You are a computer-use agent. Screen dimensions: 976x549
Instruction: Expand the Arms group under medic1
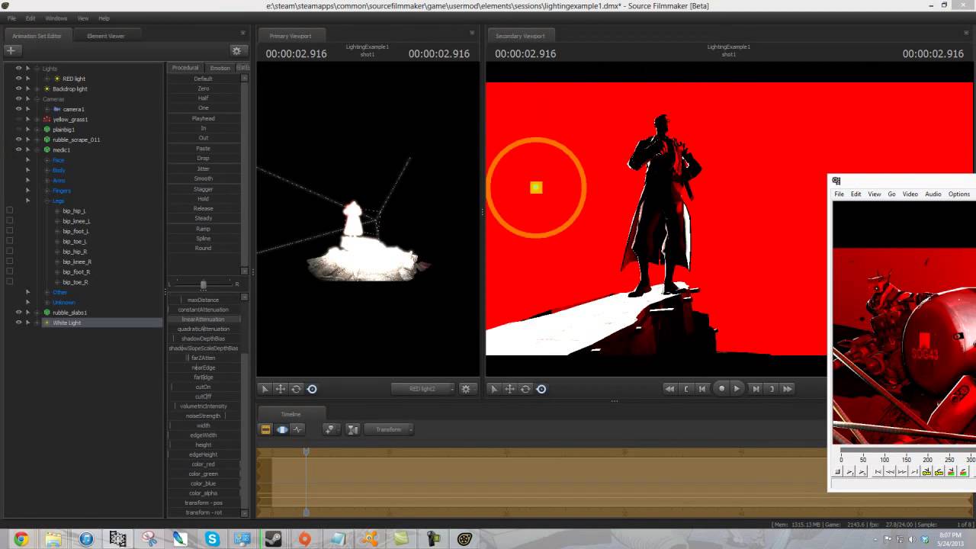[47, 180]
